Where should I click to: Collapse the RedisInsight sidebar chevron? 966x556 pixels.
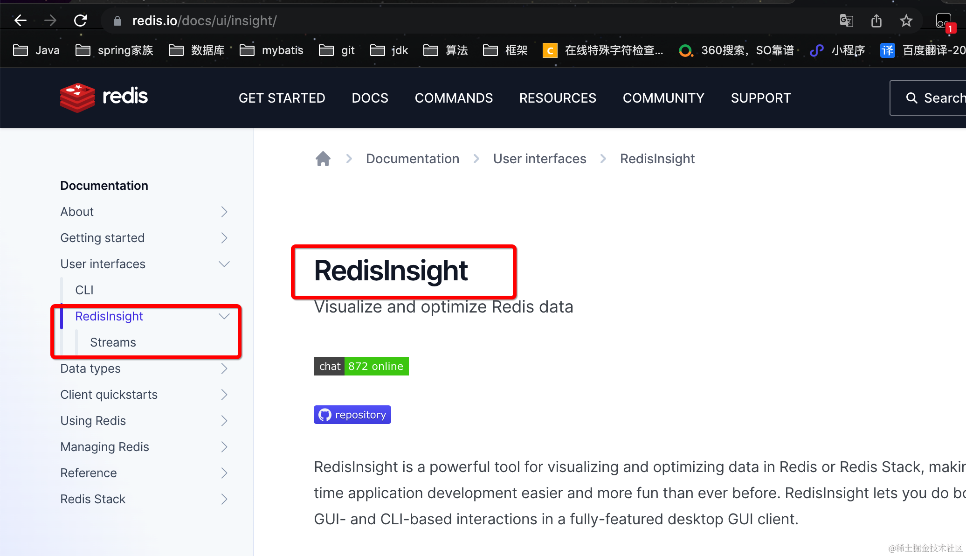point(224,316)
